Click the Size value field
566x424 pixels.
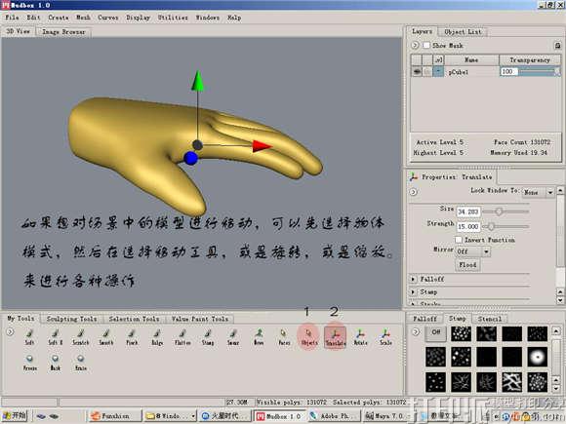coord(468,212)
